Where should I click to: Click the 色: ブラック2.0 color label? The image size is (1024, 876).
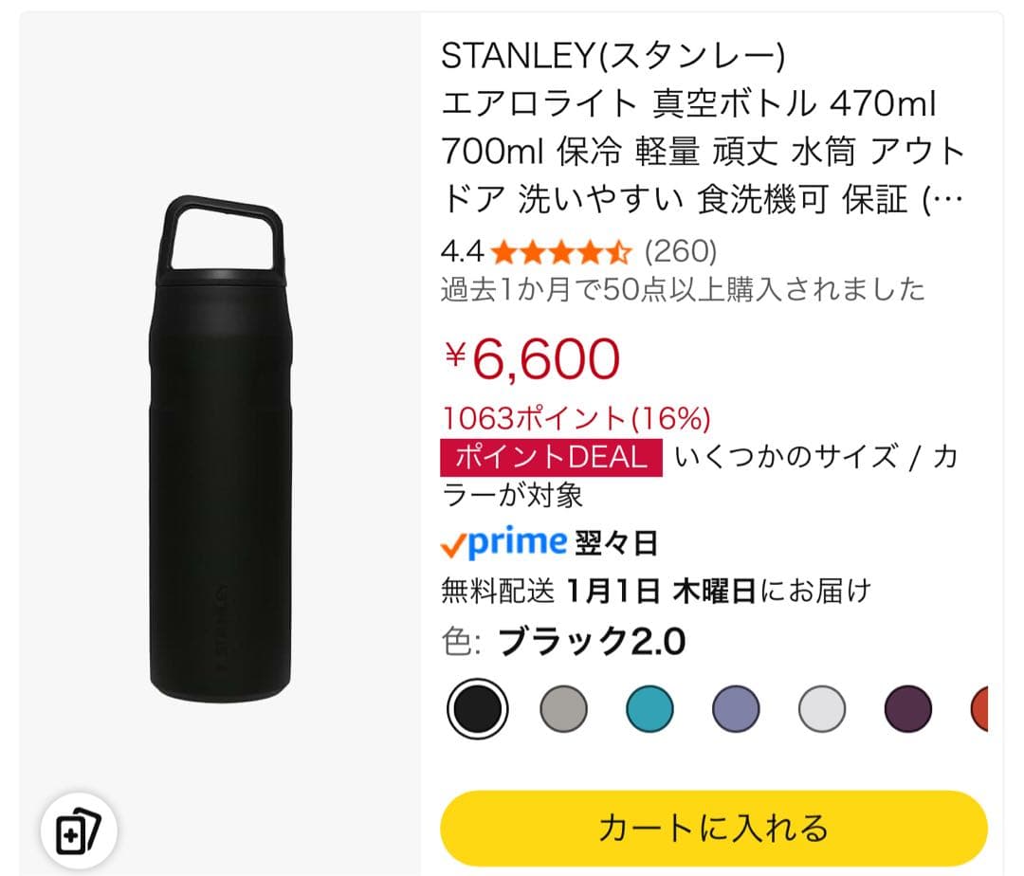click(x=563, y=642)
